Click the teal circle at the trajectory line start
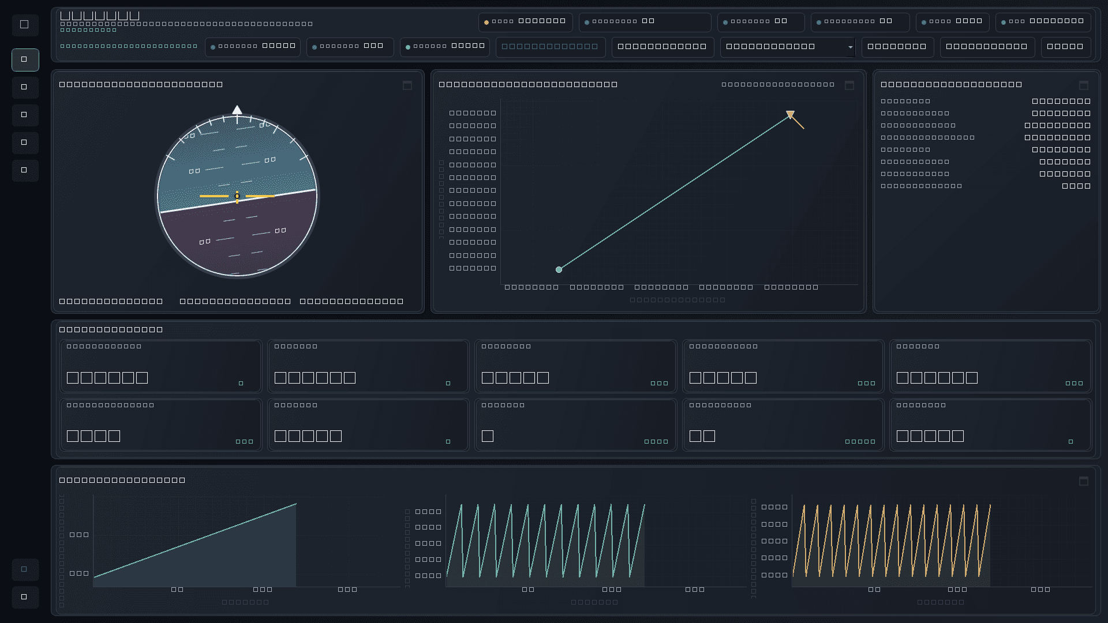Viewport: 1108px width, 623px height. pyautogui.click(x=559, y=269)
